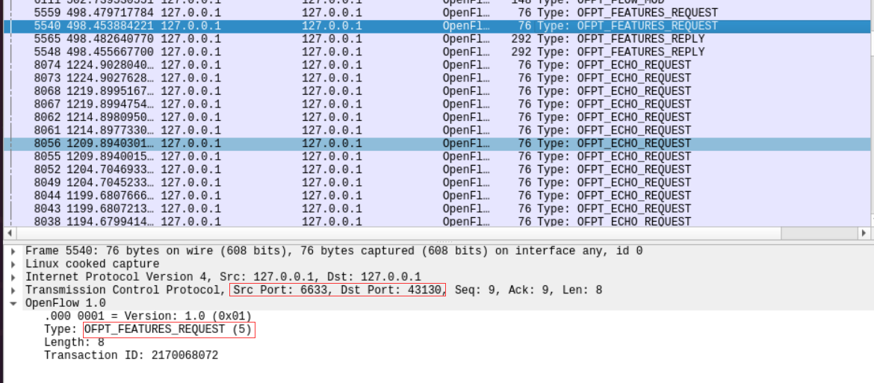Select packet 5565 OFPT_FEATURES_REPLY row
The image size is (874, 383).
[437, 39]
